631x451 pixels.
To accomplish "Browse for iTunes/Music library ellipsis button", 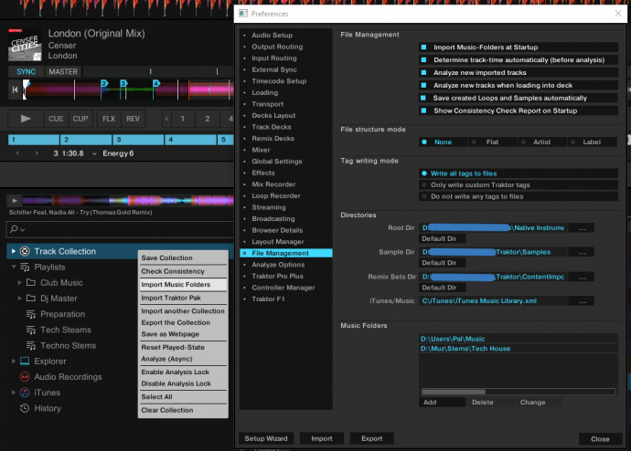I will pyautogui.click(x=582, y=300).
